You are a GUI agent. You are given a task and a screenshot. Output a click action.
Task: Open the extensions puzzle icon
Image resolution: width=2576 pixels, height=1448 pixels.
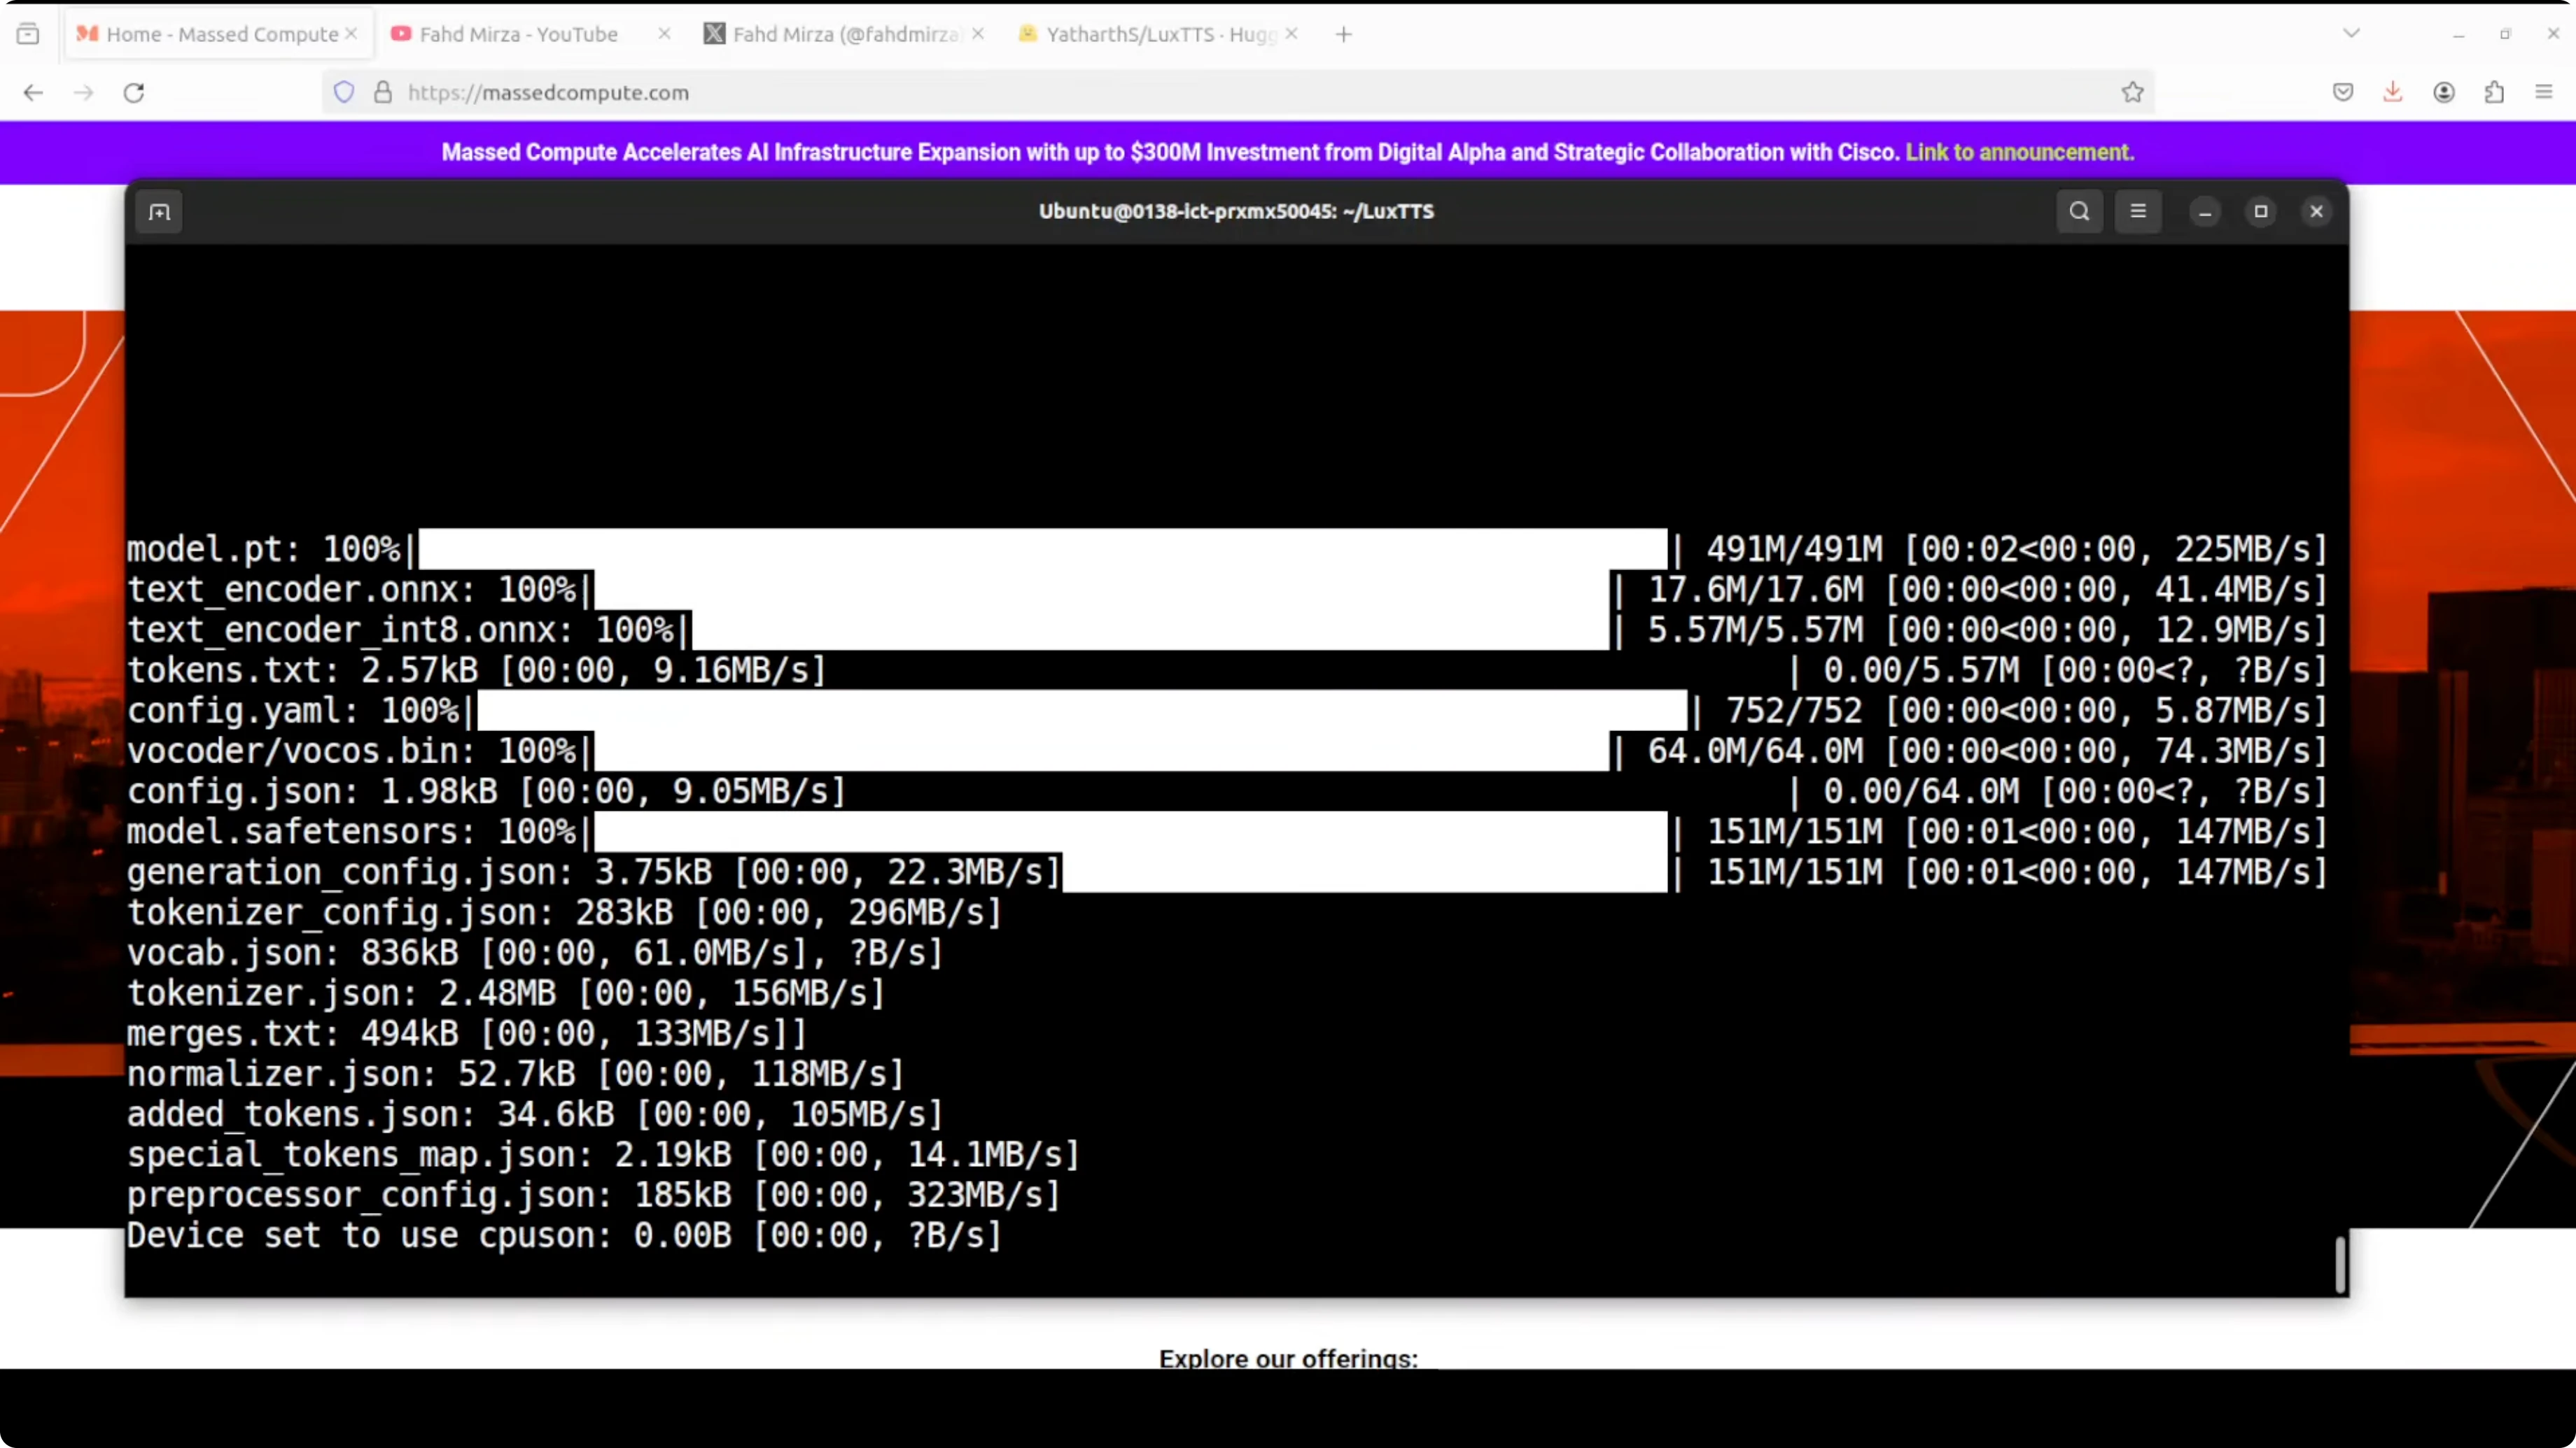pos(2494,93)
